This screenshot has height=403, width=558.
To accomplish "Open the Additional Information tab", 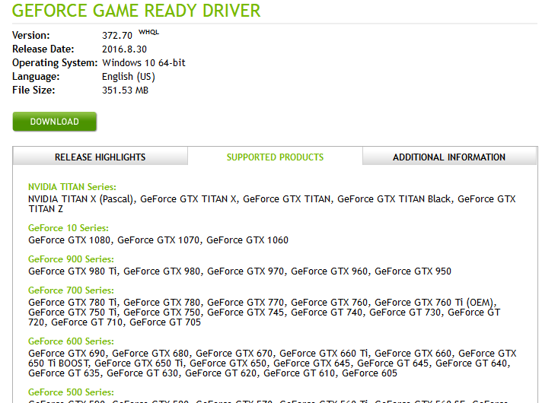I will tap(449, 157).
